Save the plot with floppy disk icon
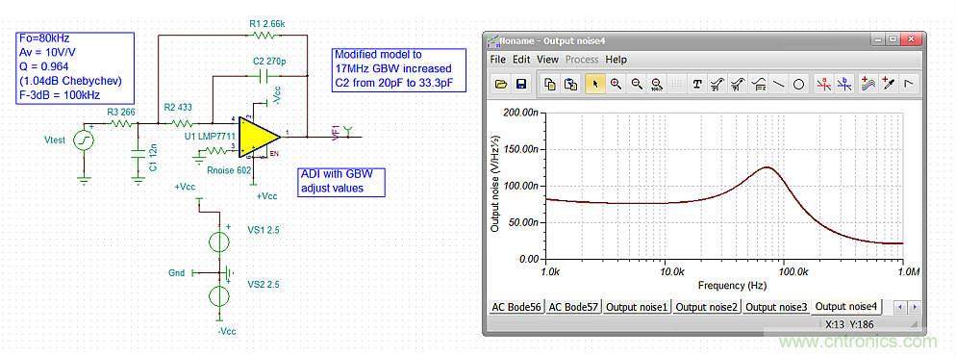 521,85
